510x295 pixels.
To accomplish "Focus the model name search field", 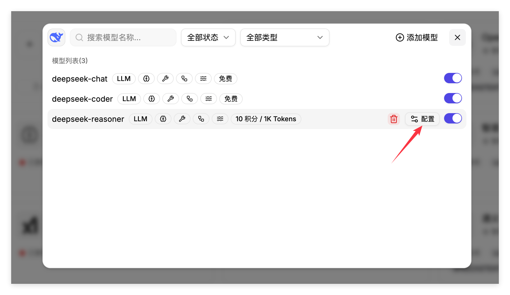I will (x=123, y=37).
